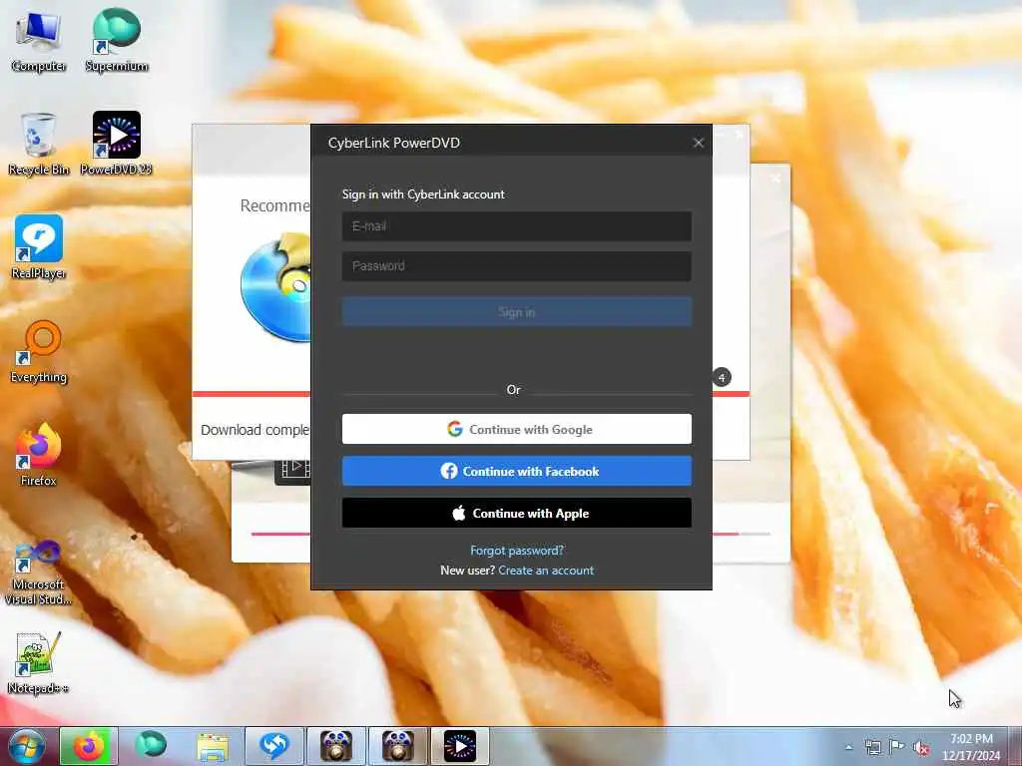This screenshot has width=1022, height=766.
Task: Open the Forgot password link
Action: point(517,551)
